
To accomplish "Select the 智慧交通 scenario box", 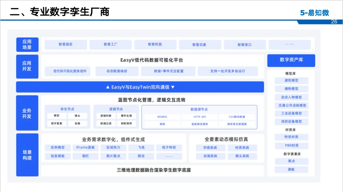I will [200, 45].
